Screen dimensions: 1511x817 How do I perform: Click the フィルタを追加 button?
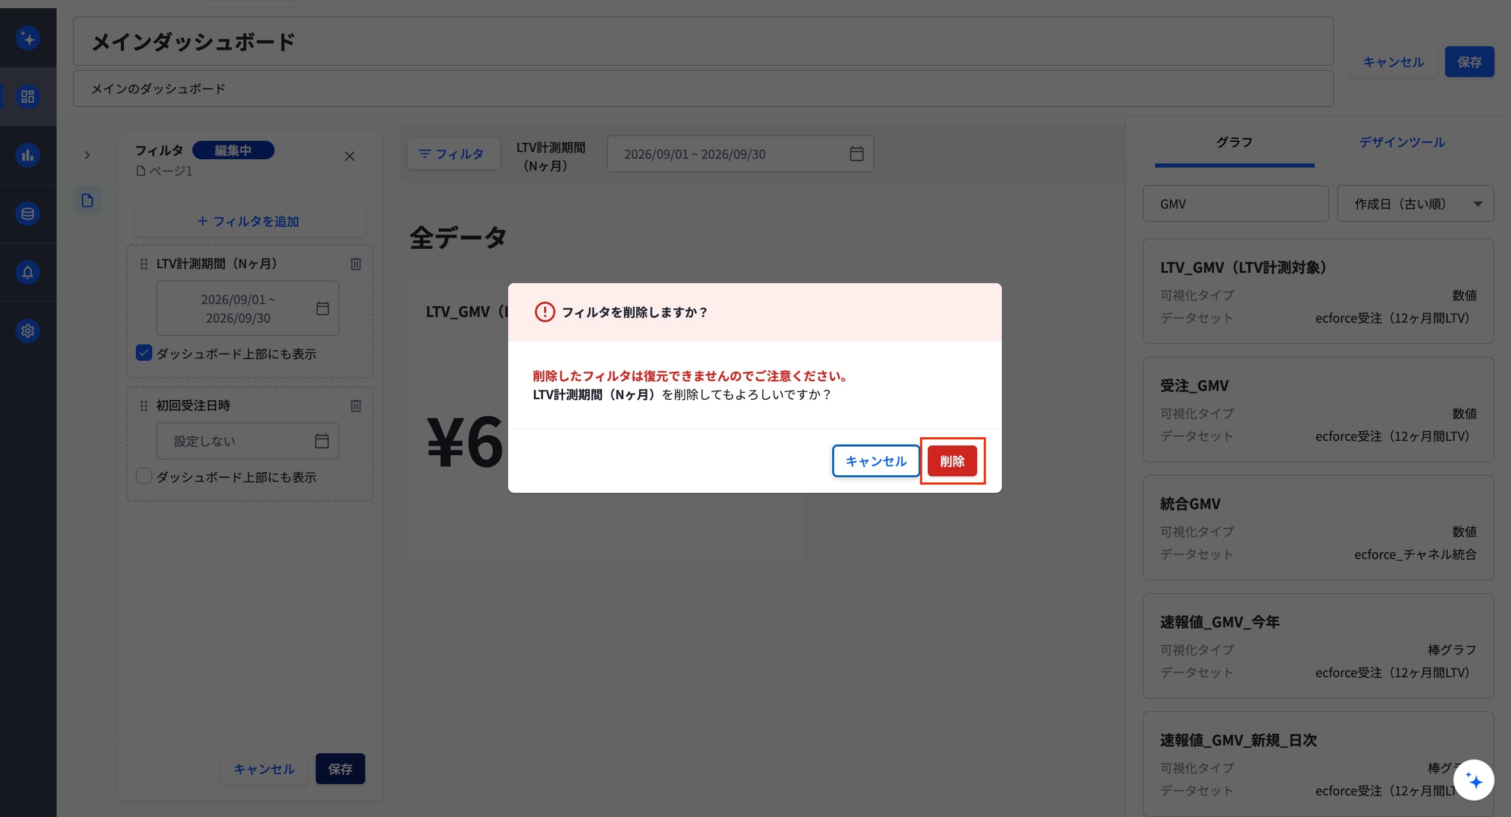click(249, 221)
